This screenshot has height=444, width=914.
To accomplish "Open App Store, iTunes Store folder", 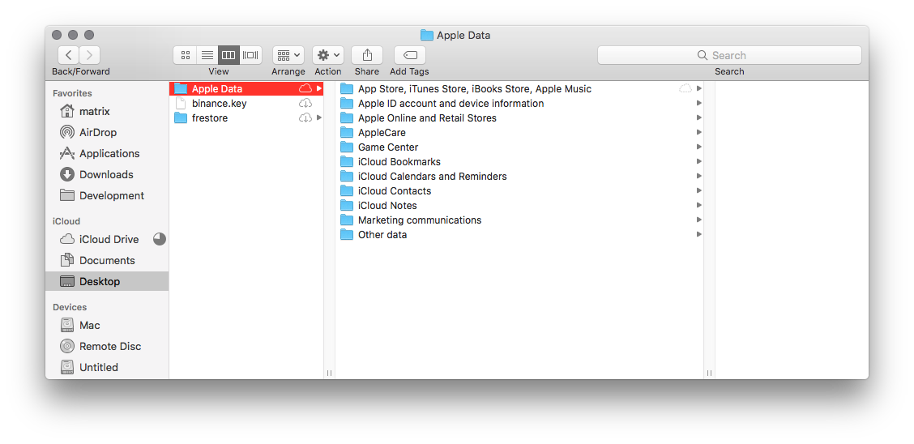I will tap(520, 88).
